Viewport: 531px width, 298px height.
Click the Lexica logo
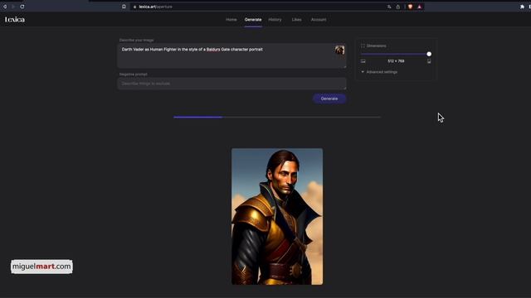pos(15,20)
